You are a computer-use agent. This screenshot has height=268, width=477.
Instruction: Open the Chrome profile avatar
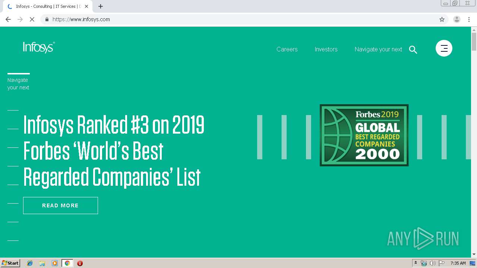(x=457, y=19)
